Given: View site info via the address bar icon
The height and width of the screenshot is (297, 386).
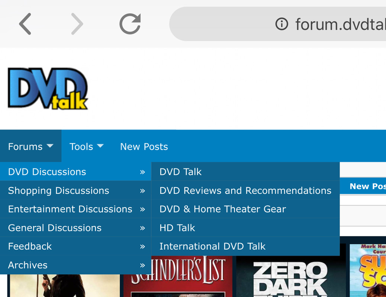Looking at the screenshot, I should pyautogui.click(x=282, y=24).
